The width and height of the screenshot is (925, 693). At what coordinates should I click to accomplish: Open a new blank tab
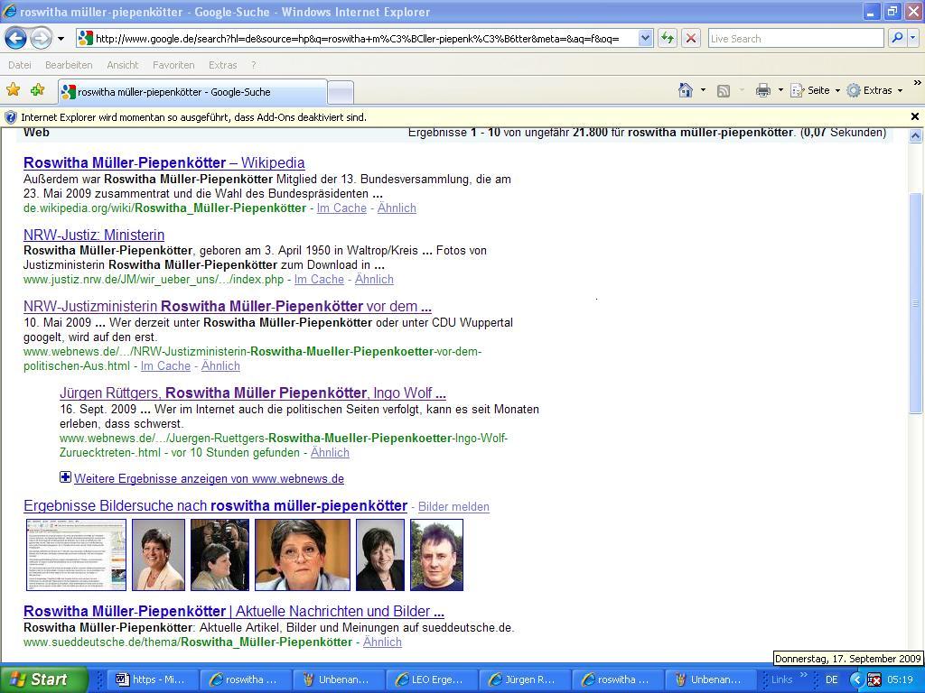pos(341,93)
